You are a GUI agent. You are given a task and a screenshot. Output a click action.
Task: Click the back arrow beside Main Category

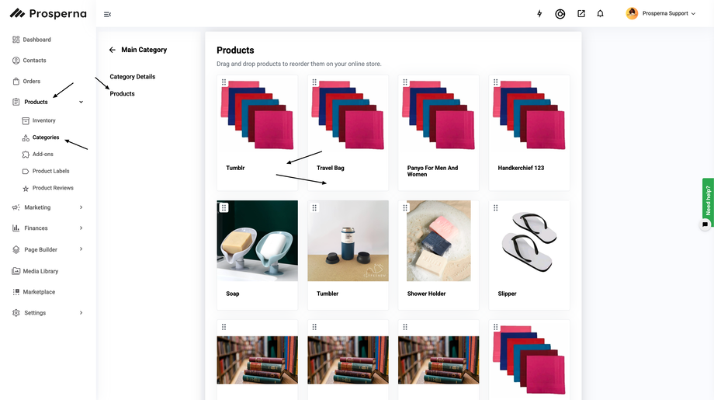113,50
